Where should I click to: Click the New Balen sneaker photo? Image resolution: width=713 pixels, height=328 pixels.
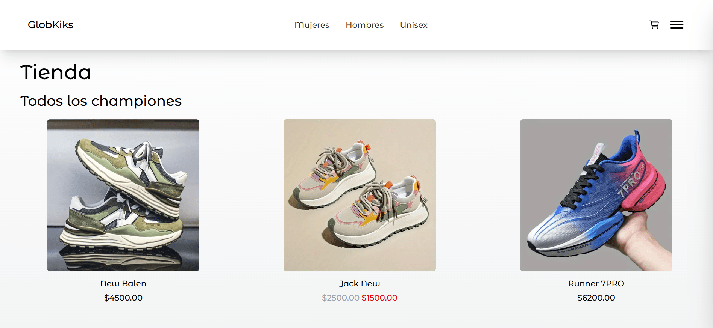click(123, 195)
